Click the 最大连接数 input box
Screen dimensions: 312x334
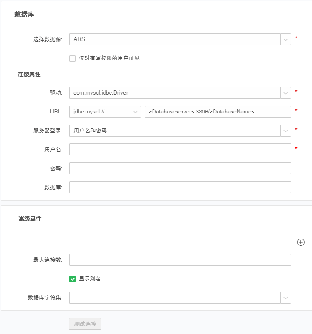tap(180, 260)
